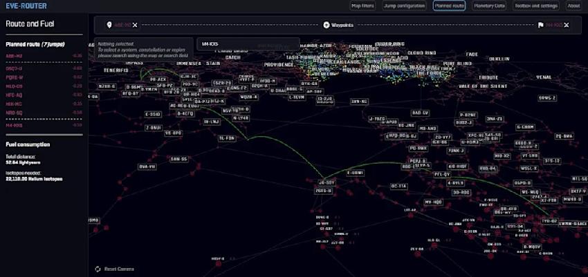The height and width of the screenshot is (277, 588).
Task: Click the Waypoints label
Action: (x=342, y=25)
